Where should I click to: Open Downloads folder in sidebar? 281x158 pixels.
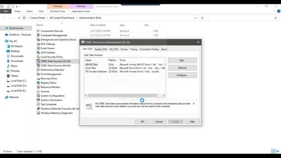[15, 61]
